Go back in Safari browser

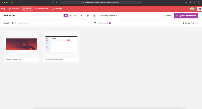(16, 3)
